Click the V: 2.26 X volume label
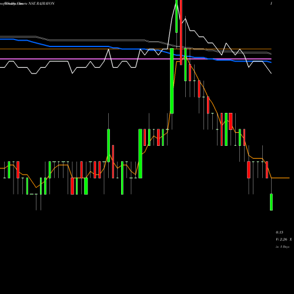The image size is (294, 294). click(x=284, y=239)
